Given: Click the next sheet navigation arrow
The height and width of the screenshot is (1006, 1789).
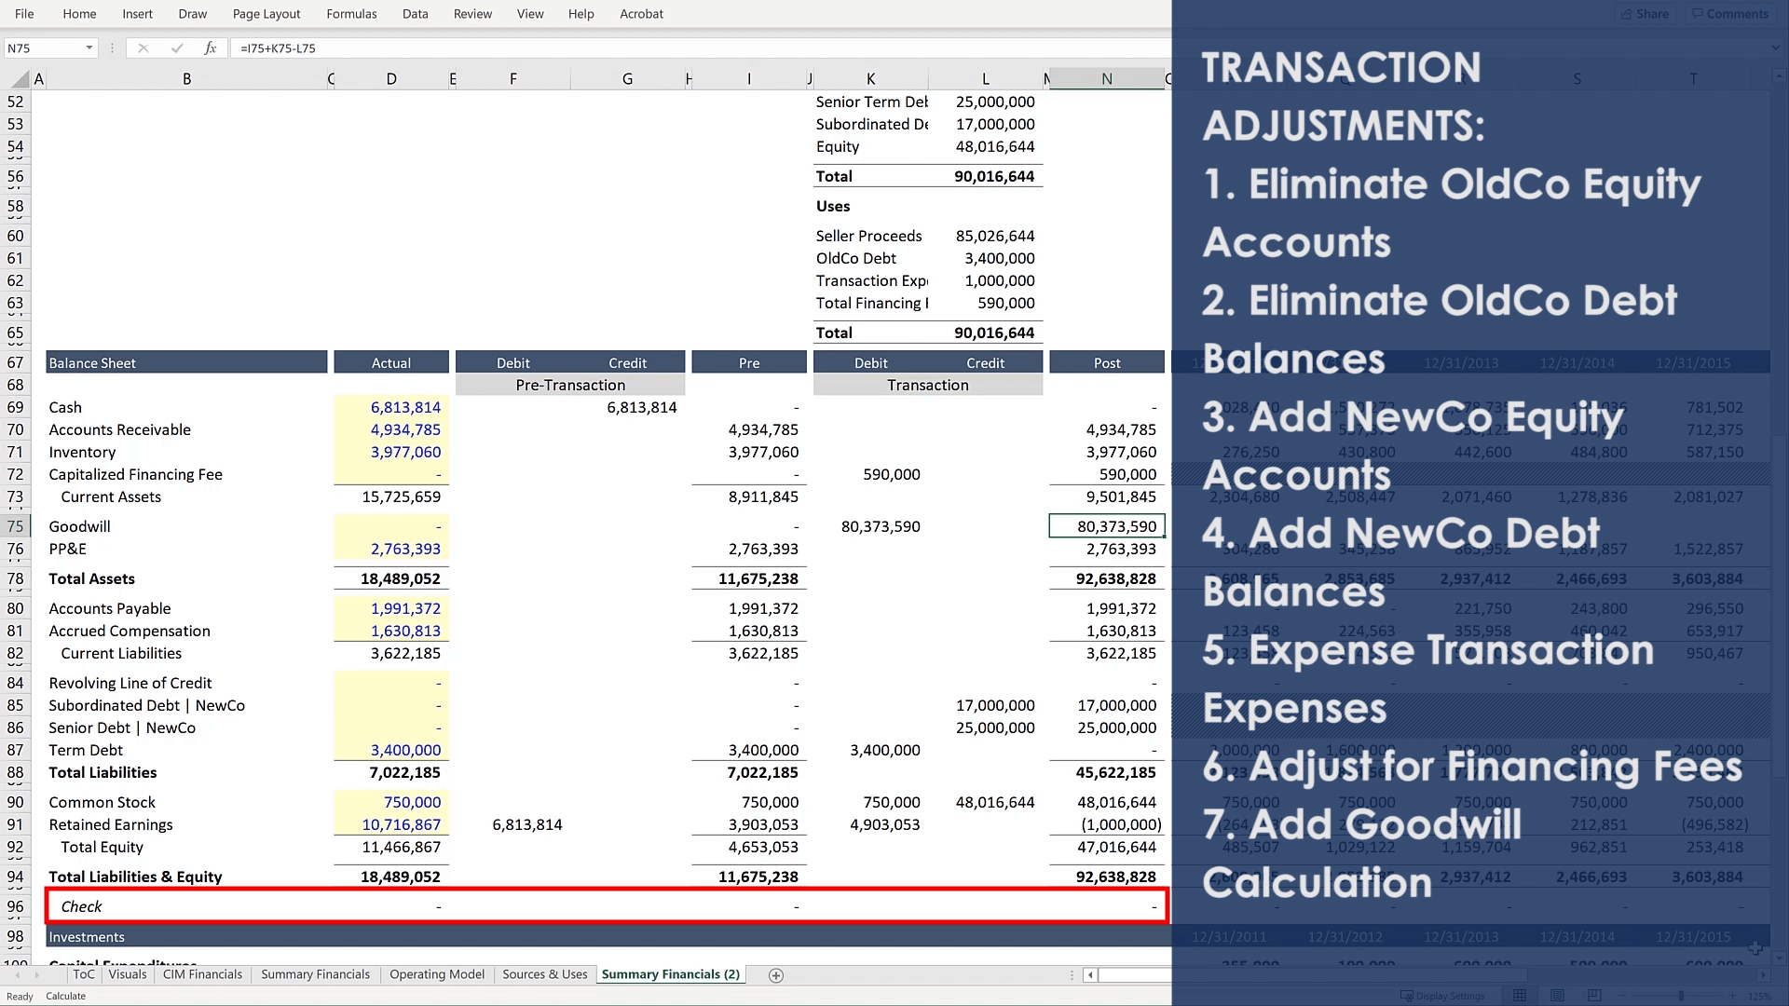Looking at the screenshot, I should click(x=37, y=975).
